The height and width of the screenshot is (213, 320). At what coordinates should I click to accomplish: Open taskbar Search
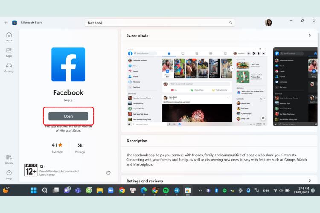pyautogui.click(x=45, y=190)
